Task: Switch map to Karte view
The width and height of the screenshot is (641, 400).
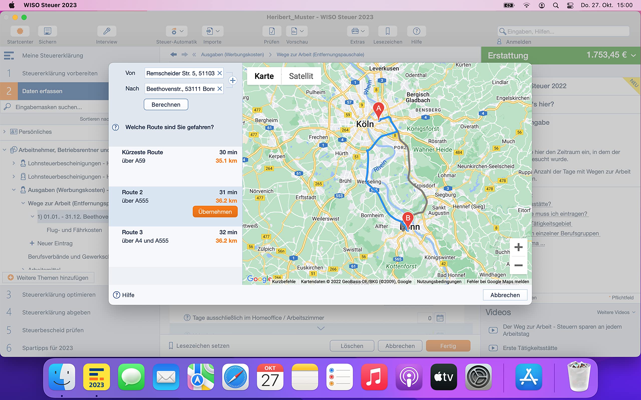Action: click(264, 76)
